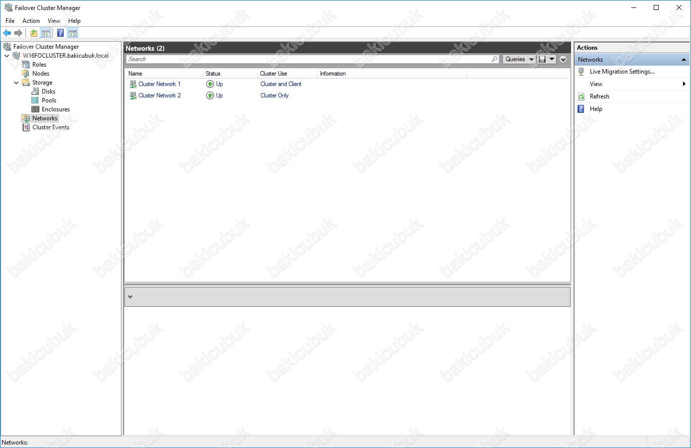Screen dimensions: 691x448
Task: Open the File menu
Action: point(10,21)
